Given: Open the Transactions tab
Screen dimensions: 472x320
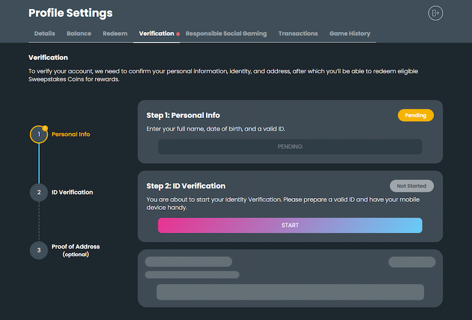Looking at the screenshot, I should [298, 34].
